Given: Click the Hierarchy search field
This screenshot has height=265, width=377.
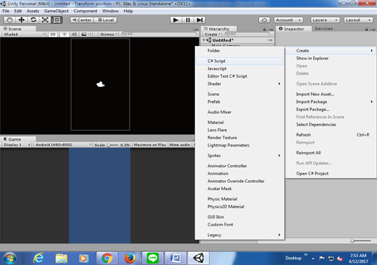Looking at the screenshot, I should point(247,34).
